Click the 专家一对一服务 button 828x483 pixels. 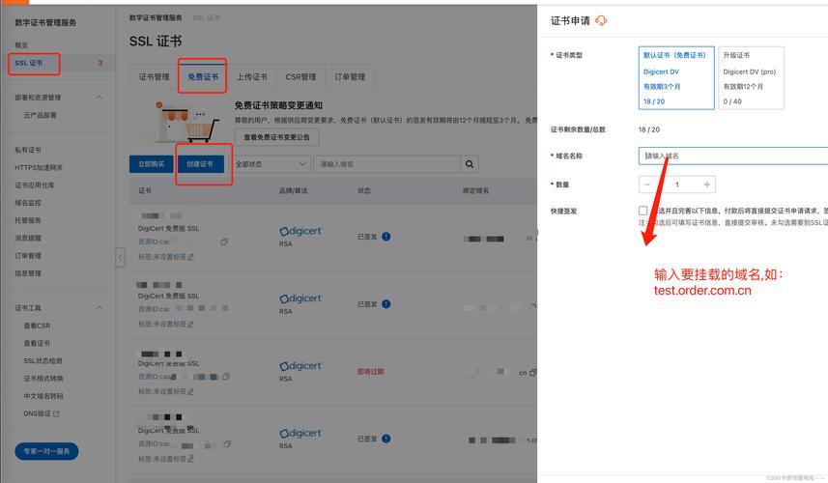[x=46, y=451]
